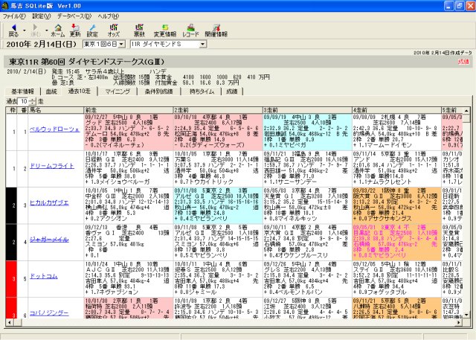The width and height of the screenshot is (476, 340).
Task: Open horse link ドットコム
Action: pos(44,276)
